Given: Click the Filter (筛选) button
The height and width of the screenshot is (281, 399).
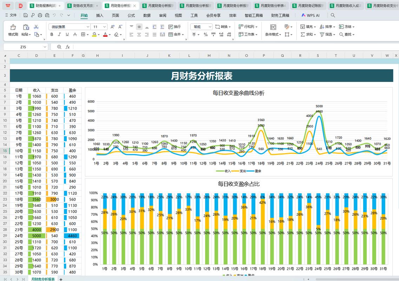Looking at the screenshot, I should (x=327, y=34).
